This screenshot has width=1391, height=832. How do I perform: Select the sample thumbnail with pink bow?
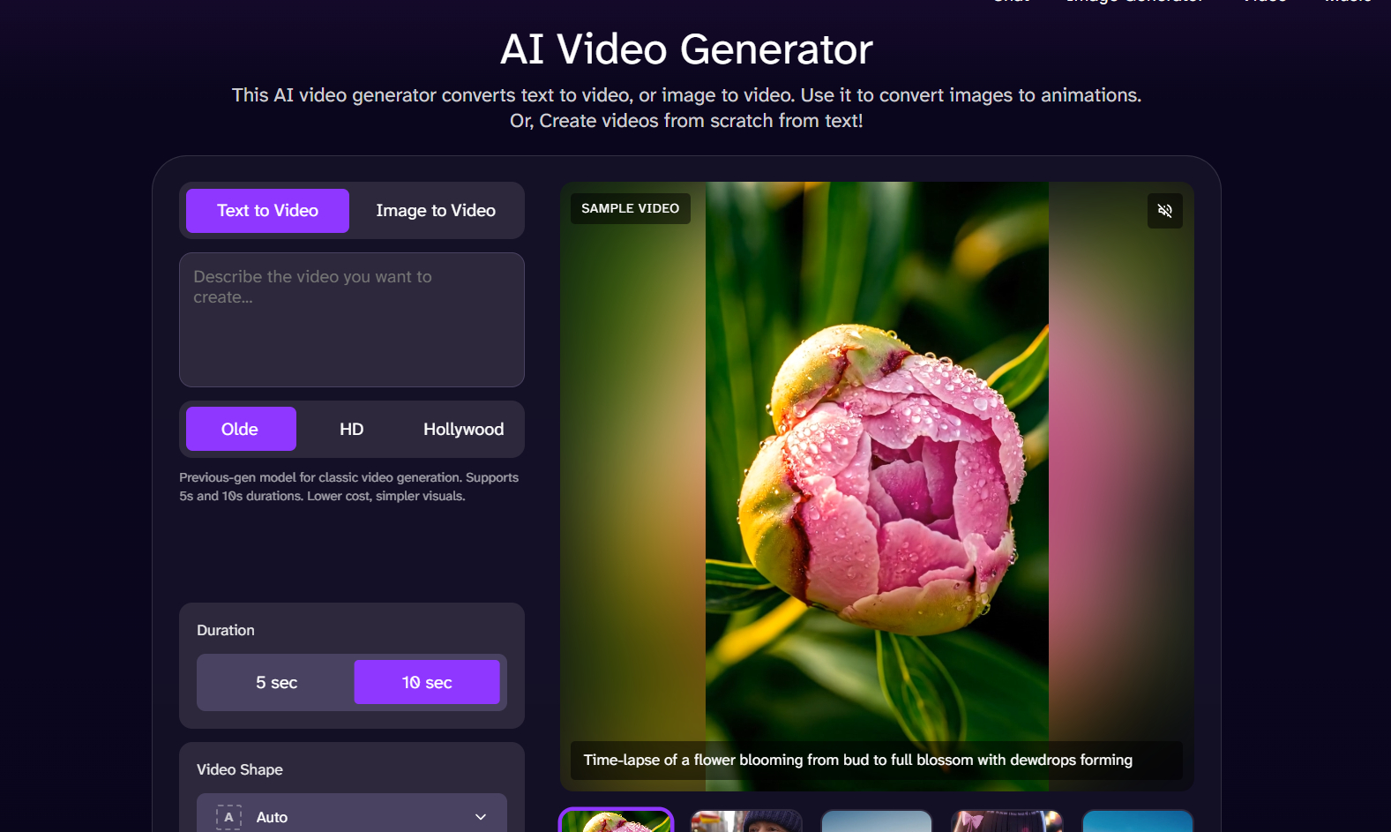[x=1007, y=821]
